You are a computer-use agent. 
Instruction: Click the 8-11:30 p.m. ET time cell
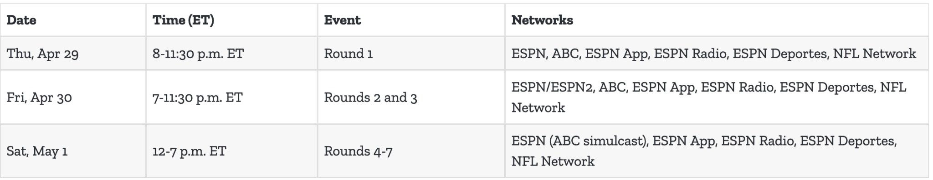pos(232,54)
